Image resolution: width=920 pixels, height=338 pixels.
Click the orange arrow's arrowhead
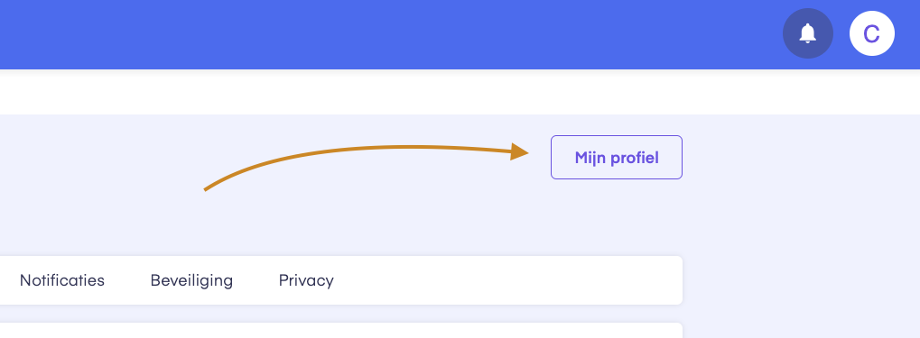click(519, 151)
